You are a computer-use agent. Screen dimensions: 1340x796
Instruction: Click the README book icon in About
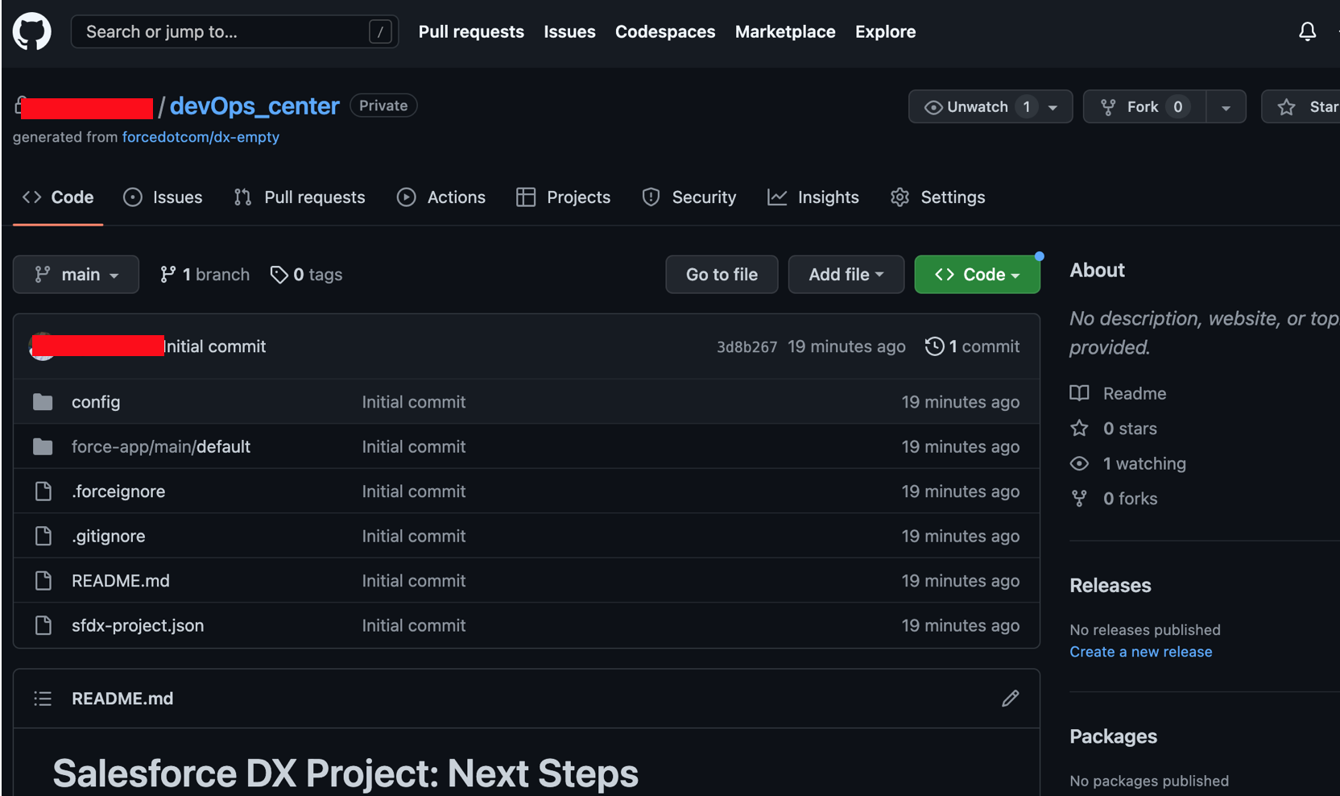point(1079,393)
